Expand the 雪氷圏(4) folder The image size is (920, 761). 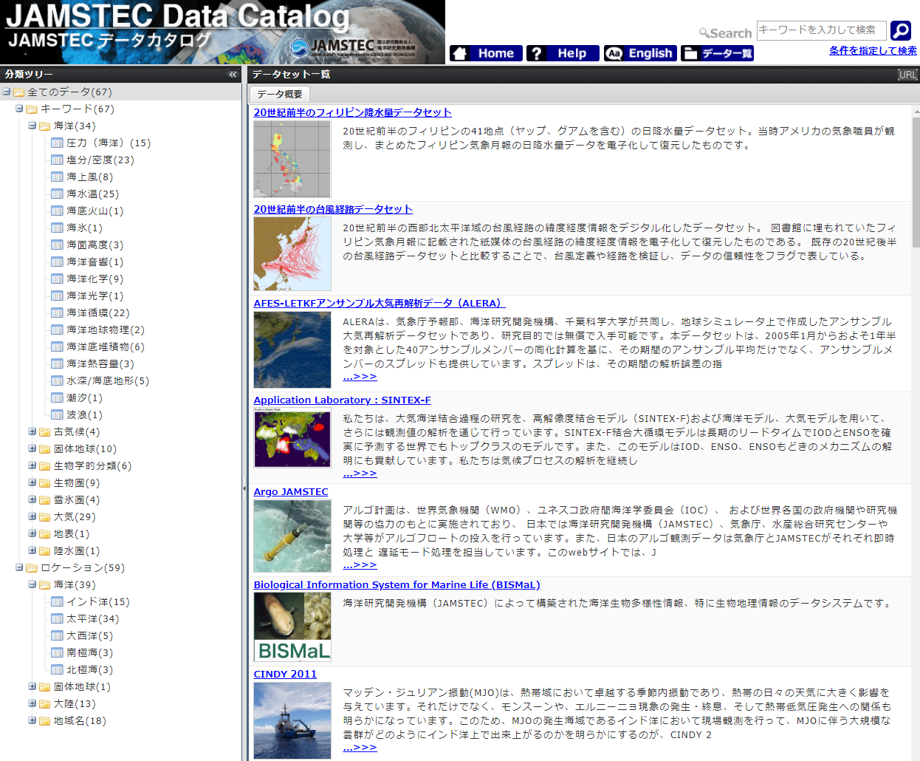pyautogui.click(x=32, y=499)
